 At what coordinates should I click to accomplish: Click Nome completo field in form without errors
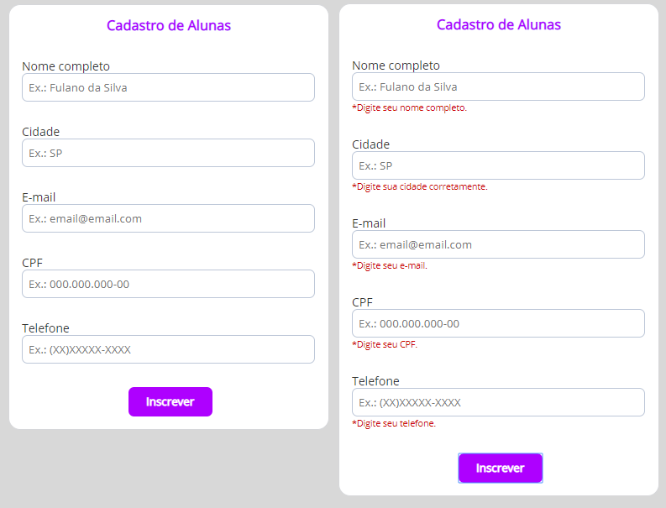pos(168,87)
